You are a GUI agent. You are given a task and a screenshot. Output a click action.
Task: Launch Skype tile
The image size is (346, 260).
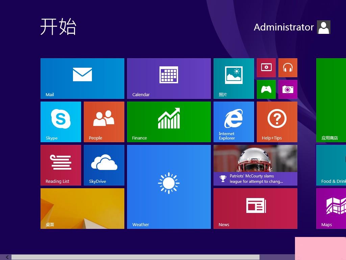pos(61,122)
